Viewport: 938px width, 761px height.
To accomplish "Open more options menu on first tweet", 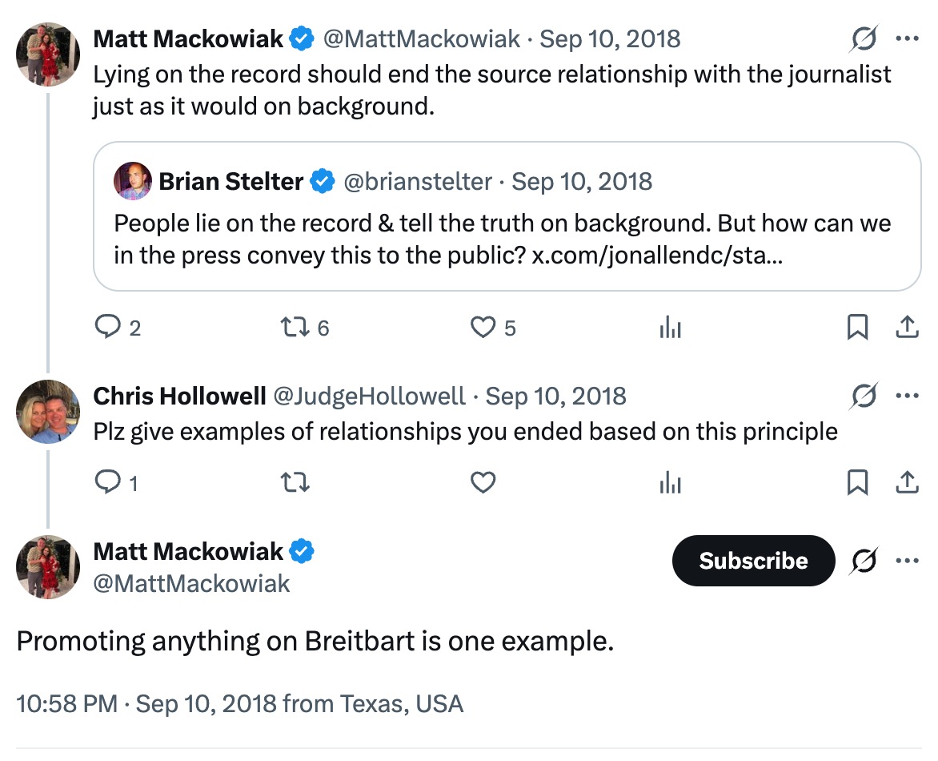I will (907, 38).
